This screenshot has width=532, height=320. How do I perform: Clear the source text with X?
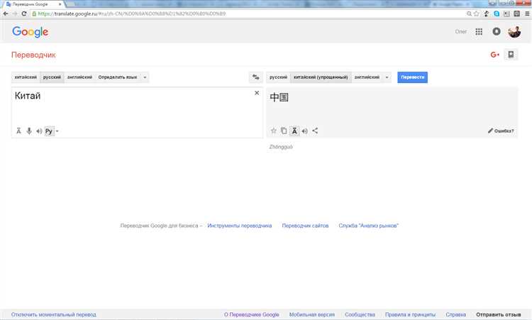pyautogui.click(x=257, y=93)
